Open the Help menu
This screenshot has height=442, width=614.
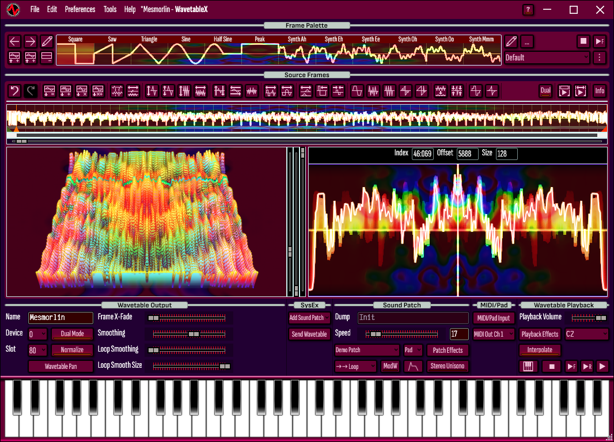[130, 9]
